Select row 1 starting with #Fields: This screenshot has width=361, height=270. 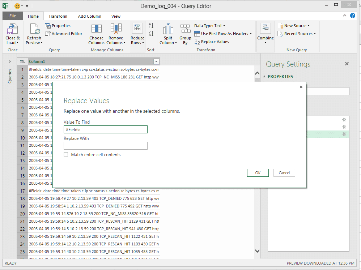(x=94, y=69)
